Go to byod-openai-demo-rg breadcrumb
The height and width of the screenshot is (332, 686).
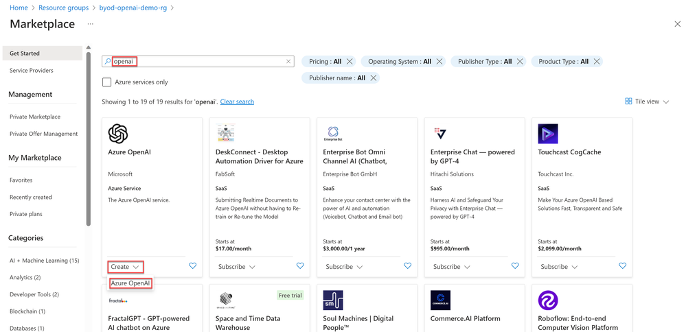coord(134,8)
